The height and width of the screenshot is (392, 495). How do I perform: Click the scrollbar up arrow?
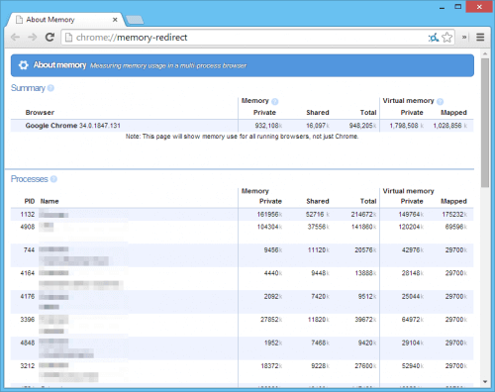click(x=485, y=53)
